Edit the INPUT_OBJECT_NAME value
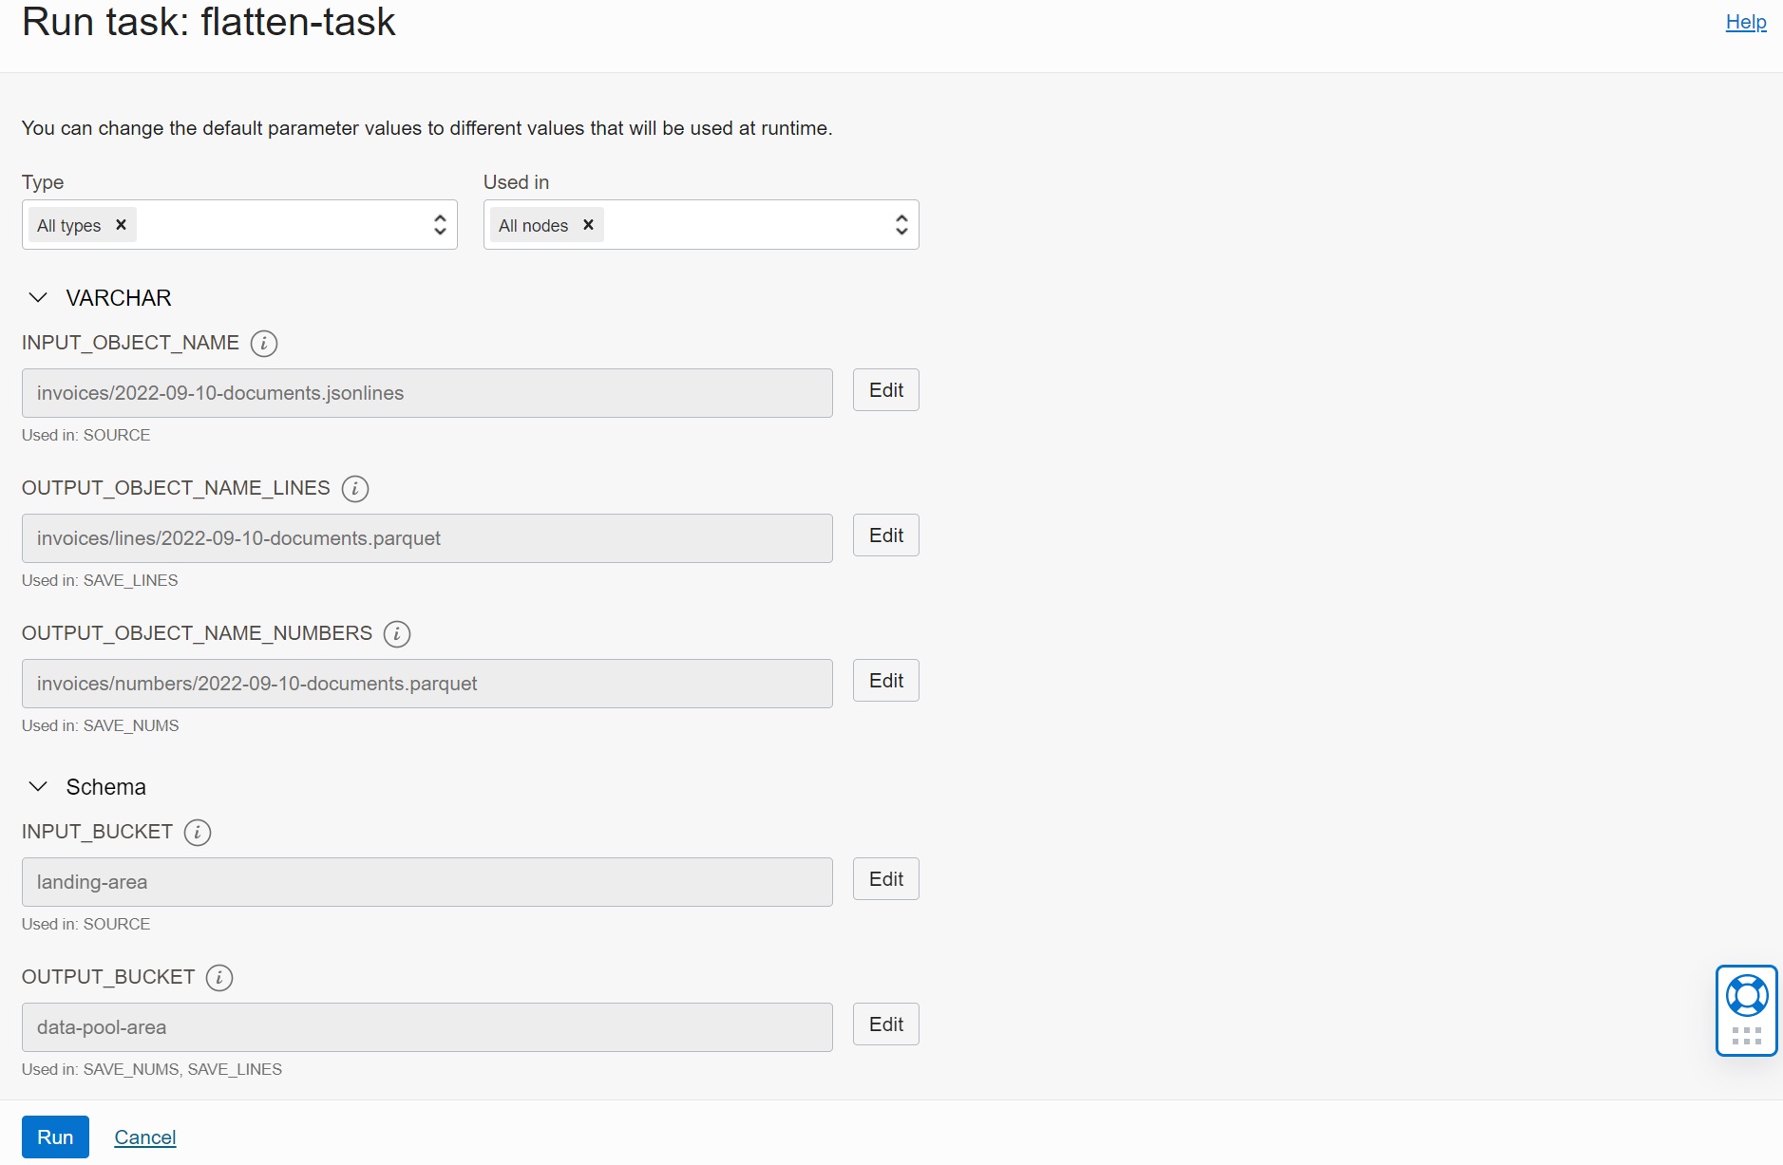The height and width of the screenshot is (1165, 1783). pos(885,390)
